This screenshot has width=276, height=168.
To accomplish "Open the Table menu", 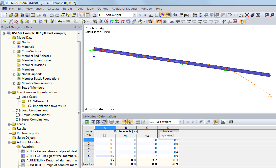I will click(x=90, y=9).
